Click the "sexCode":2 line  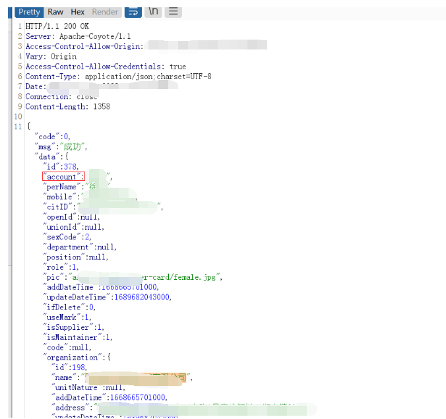click(x=67, y=237)
